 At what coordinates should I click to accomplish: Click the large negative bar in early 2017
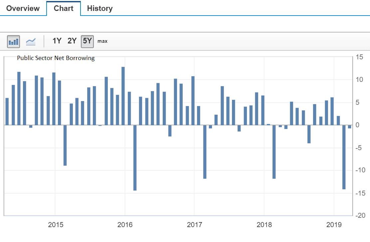click(x=205, y=152)
